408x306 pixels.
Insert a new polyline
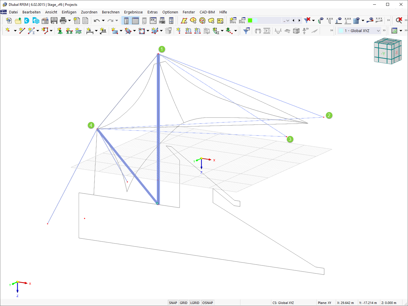coord(45,31)
